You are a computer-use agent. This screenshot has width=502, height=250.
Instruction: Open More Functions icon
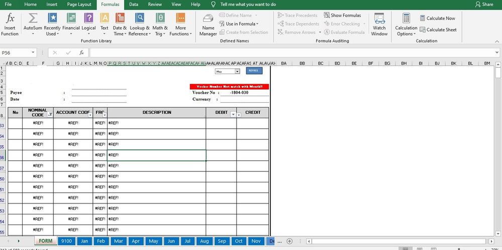click(x=180, y=19)
